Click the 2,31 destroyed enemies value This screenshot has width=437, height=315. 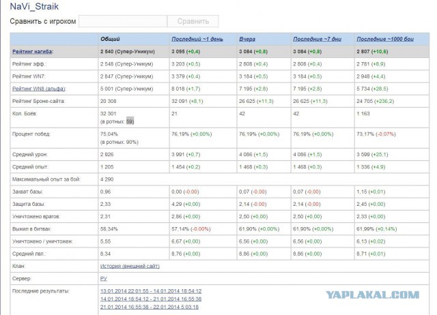(x=106, y=217)
